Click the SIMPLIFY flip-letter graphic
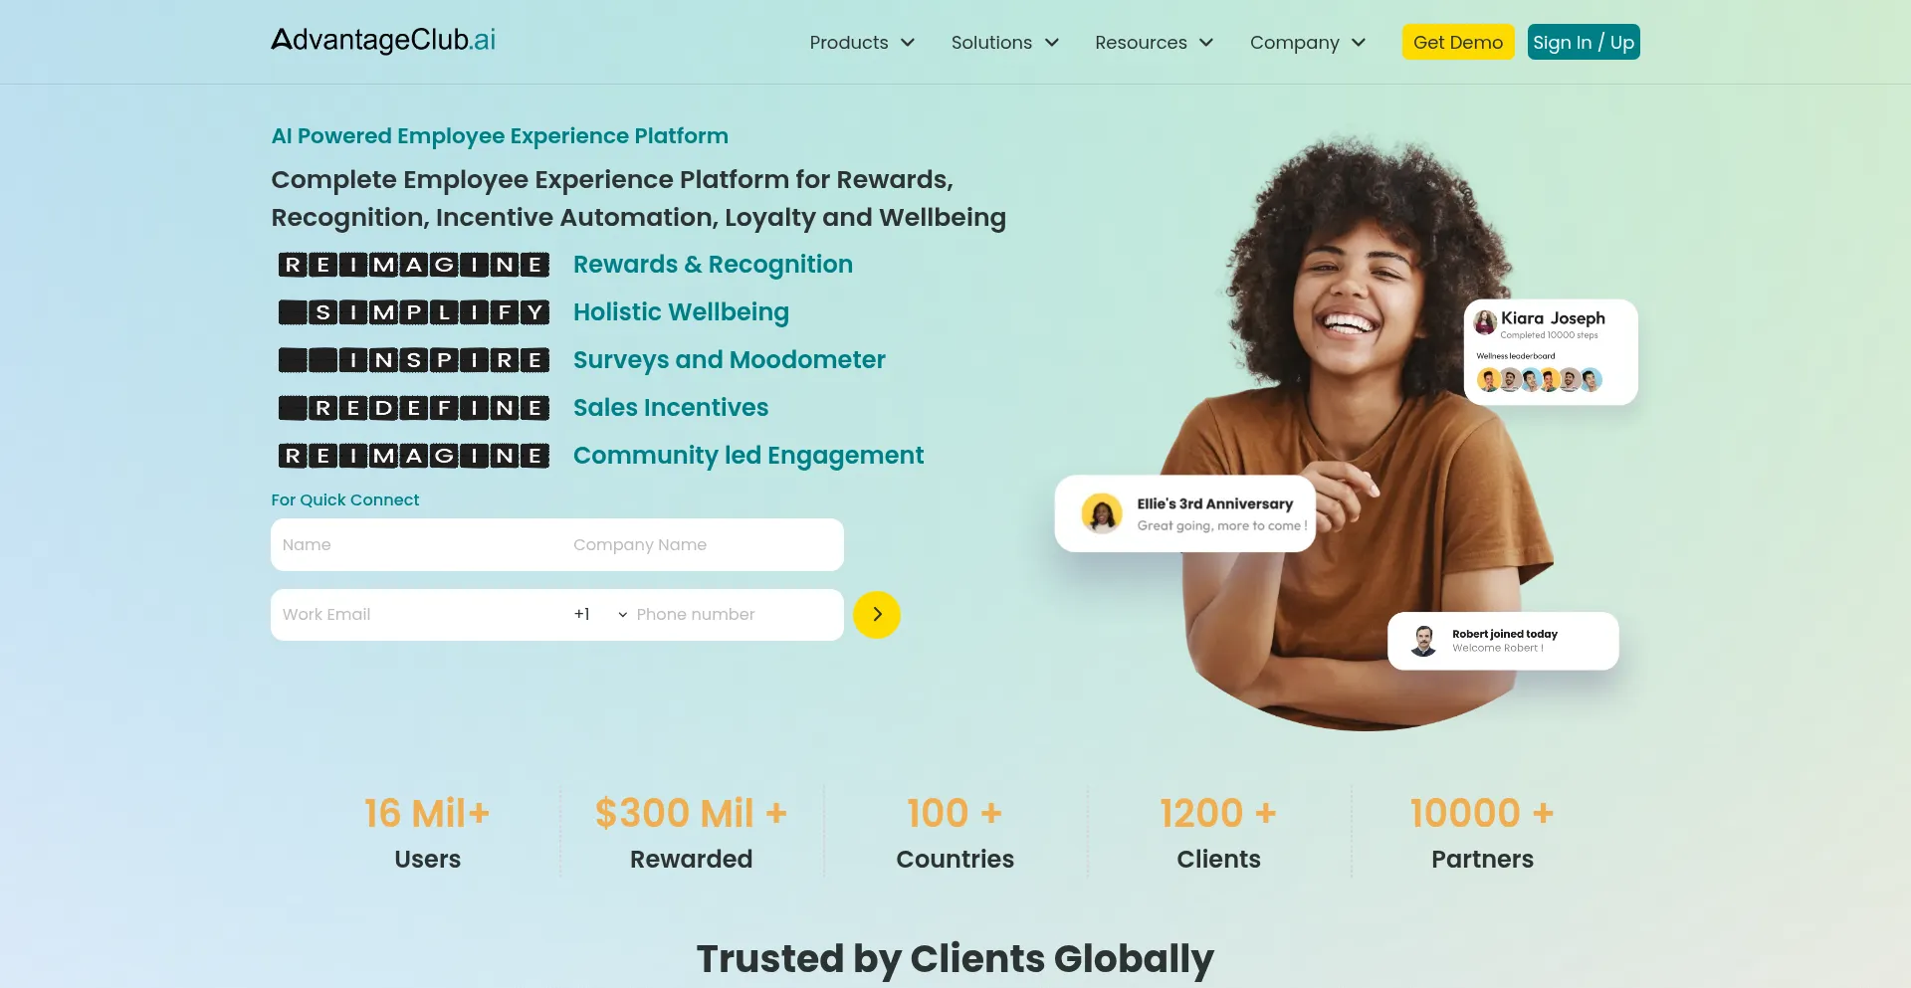The height and width of the screenshot is (988, 1911). pyautogui.click(x=414, y=312)
